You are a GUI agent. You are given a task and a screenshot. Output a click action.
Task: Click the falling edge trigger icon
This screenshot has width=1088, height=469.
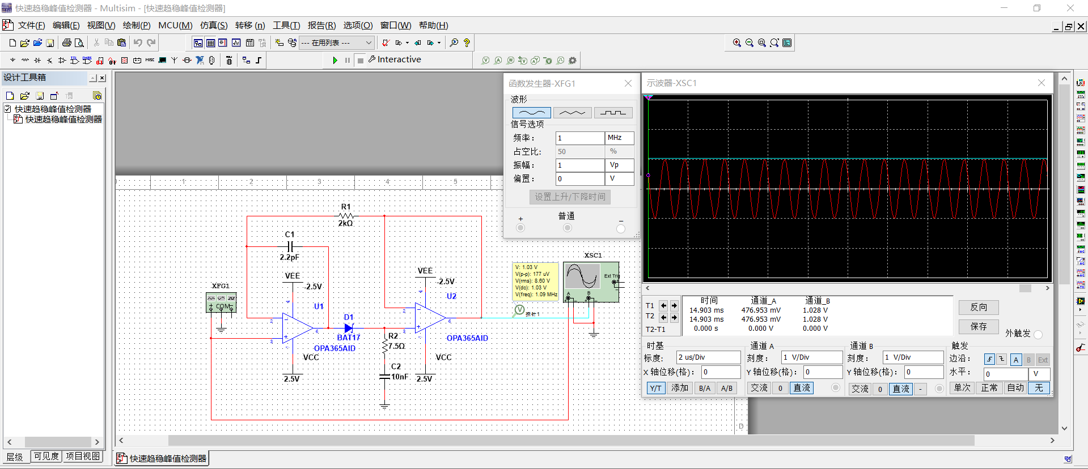(x=1002, y=359)
